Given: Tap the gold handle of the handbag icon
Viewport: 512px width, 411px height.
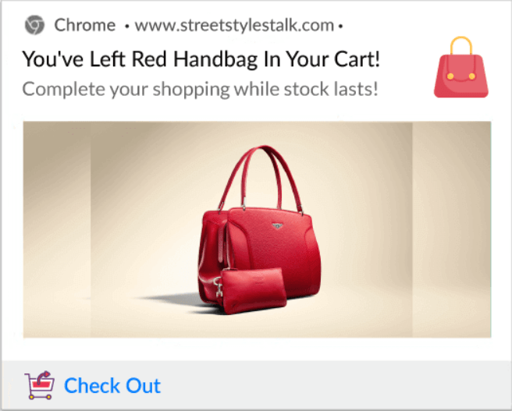Looking at the screenshot, I should [x=461, y=46].
